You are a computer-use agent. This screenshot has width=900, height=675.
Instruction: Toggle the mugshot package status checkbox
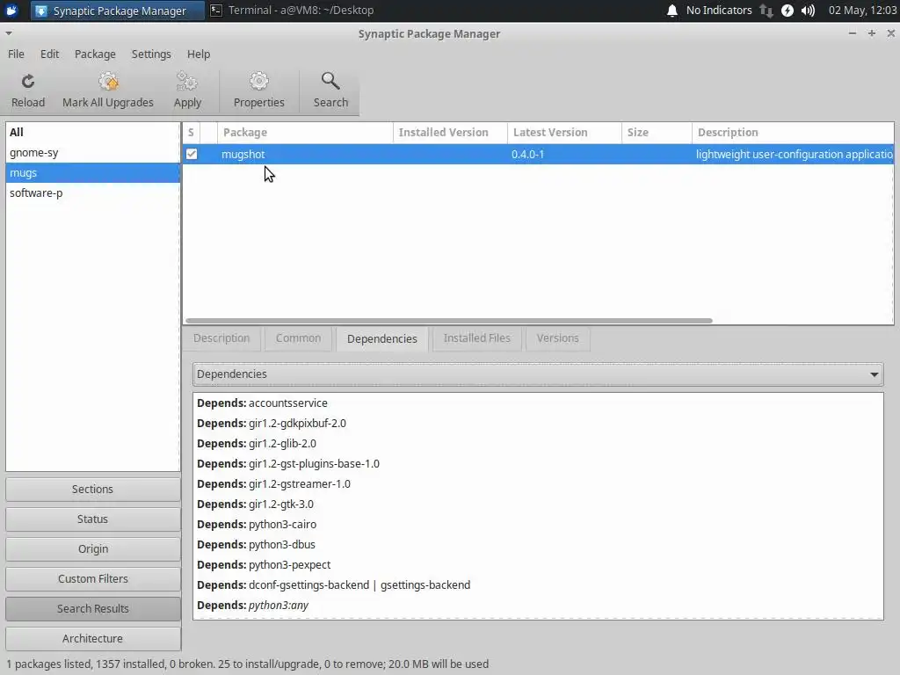192,154
